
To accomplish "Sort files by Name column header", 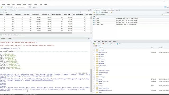I will (101, 48).
